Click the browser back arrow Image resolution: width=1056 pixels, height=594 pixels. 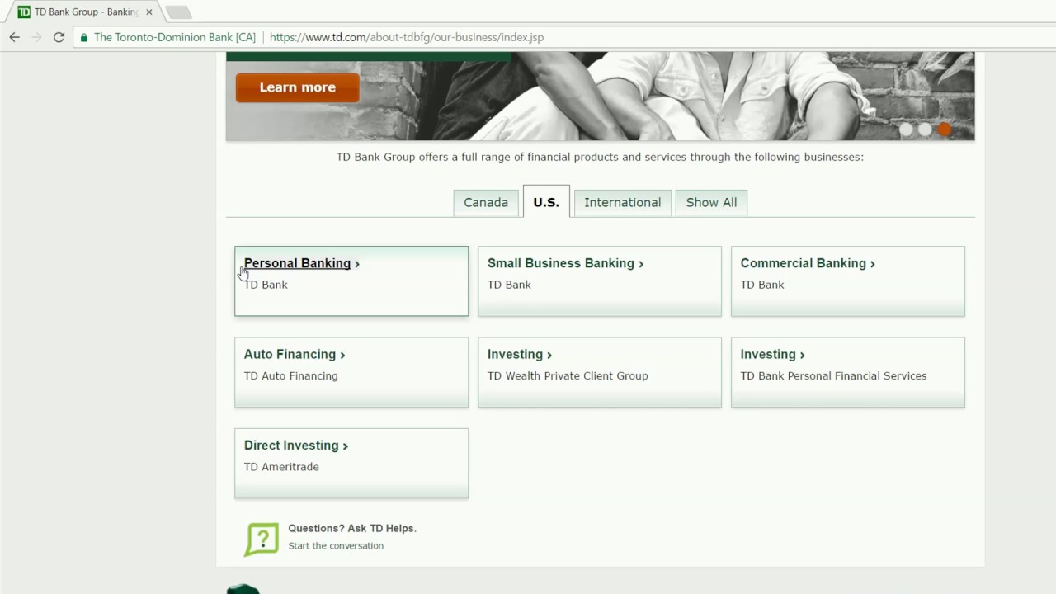[14, 37]
